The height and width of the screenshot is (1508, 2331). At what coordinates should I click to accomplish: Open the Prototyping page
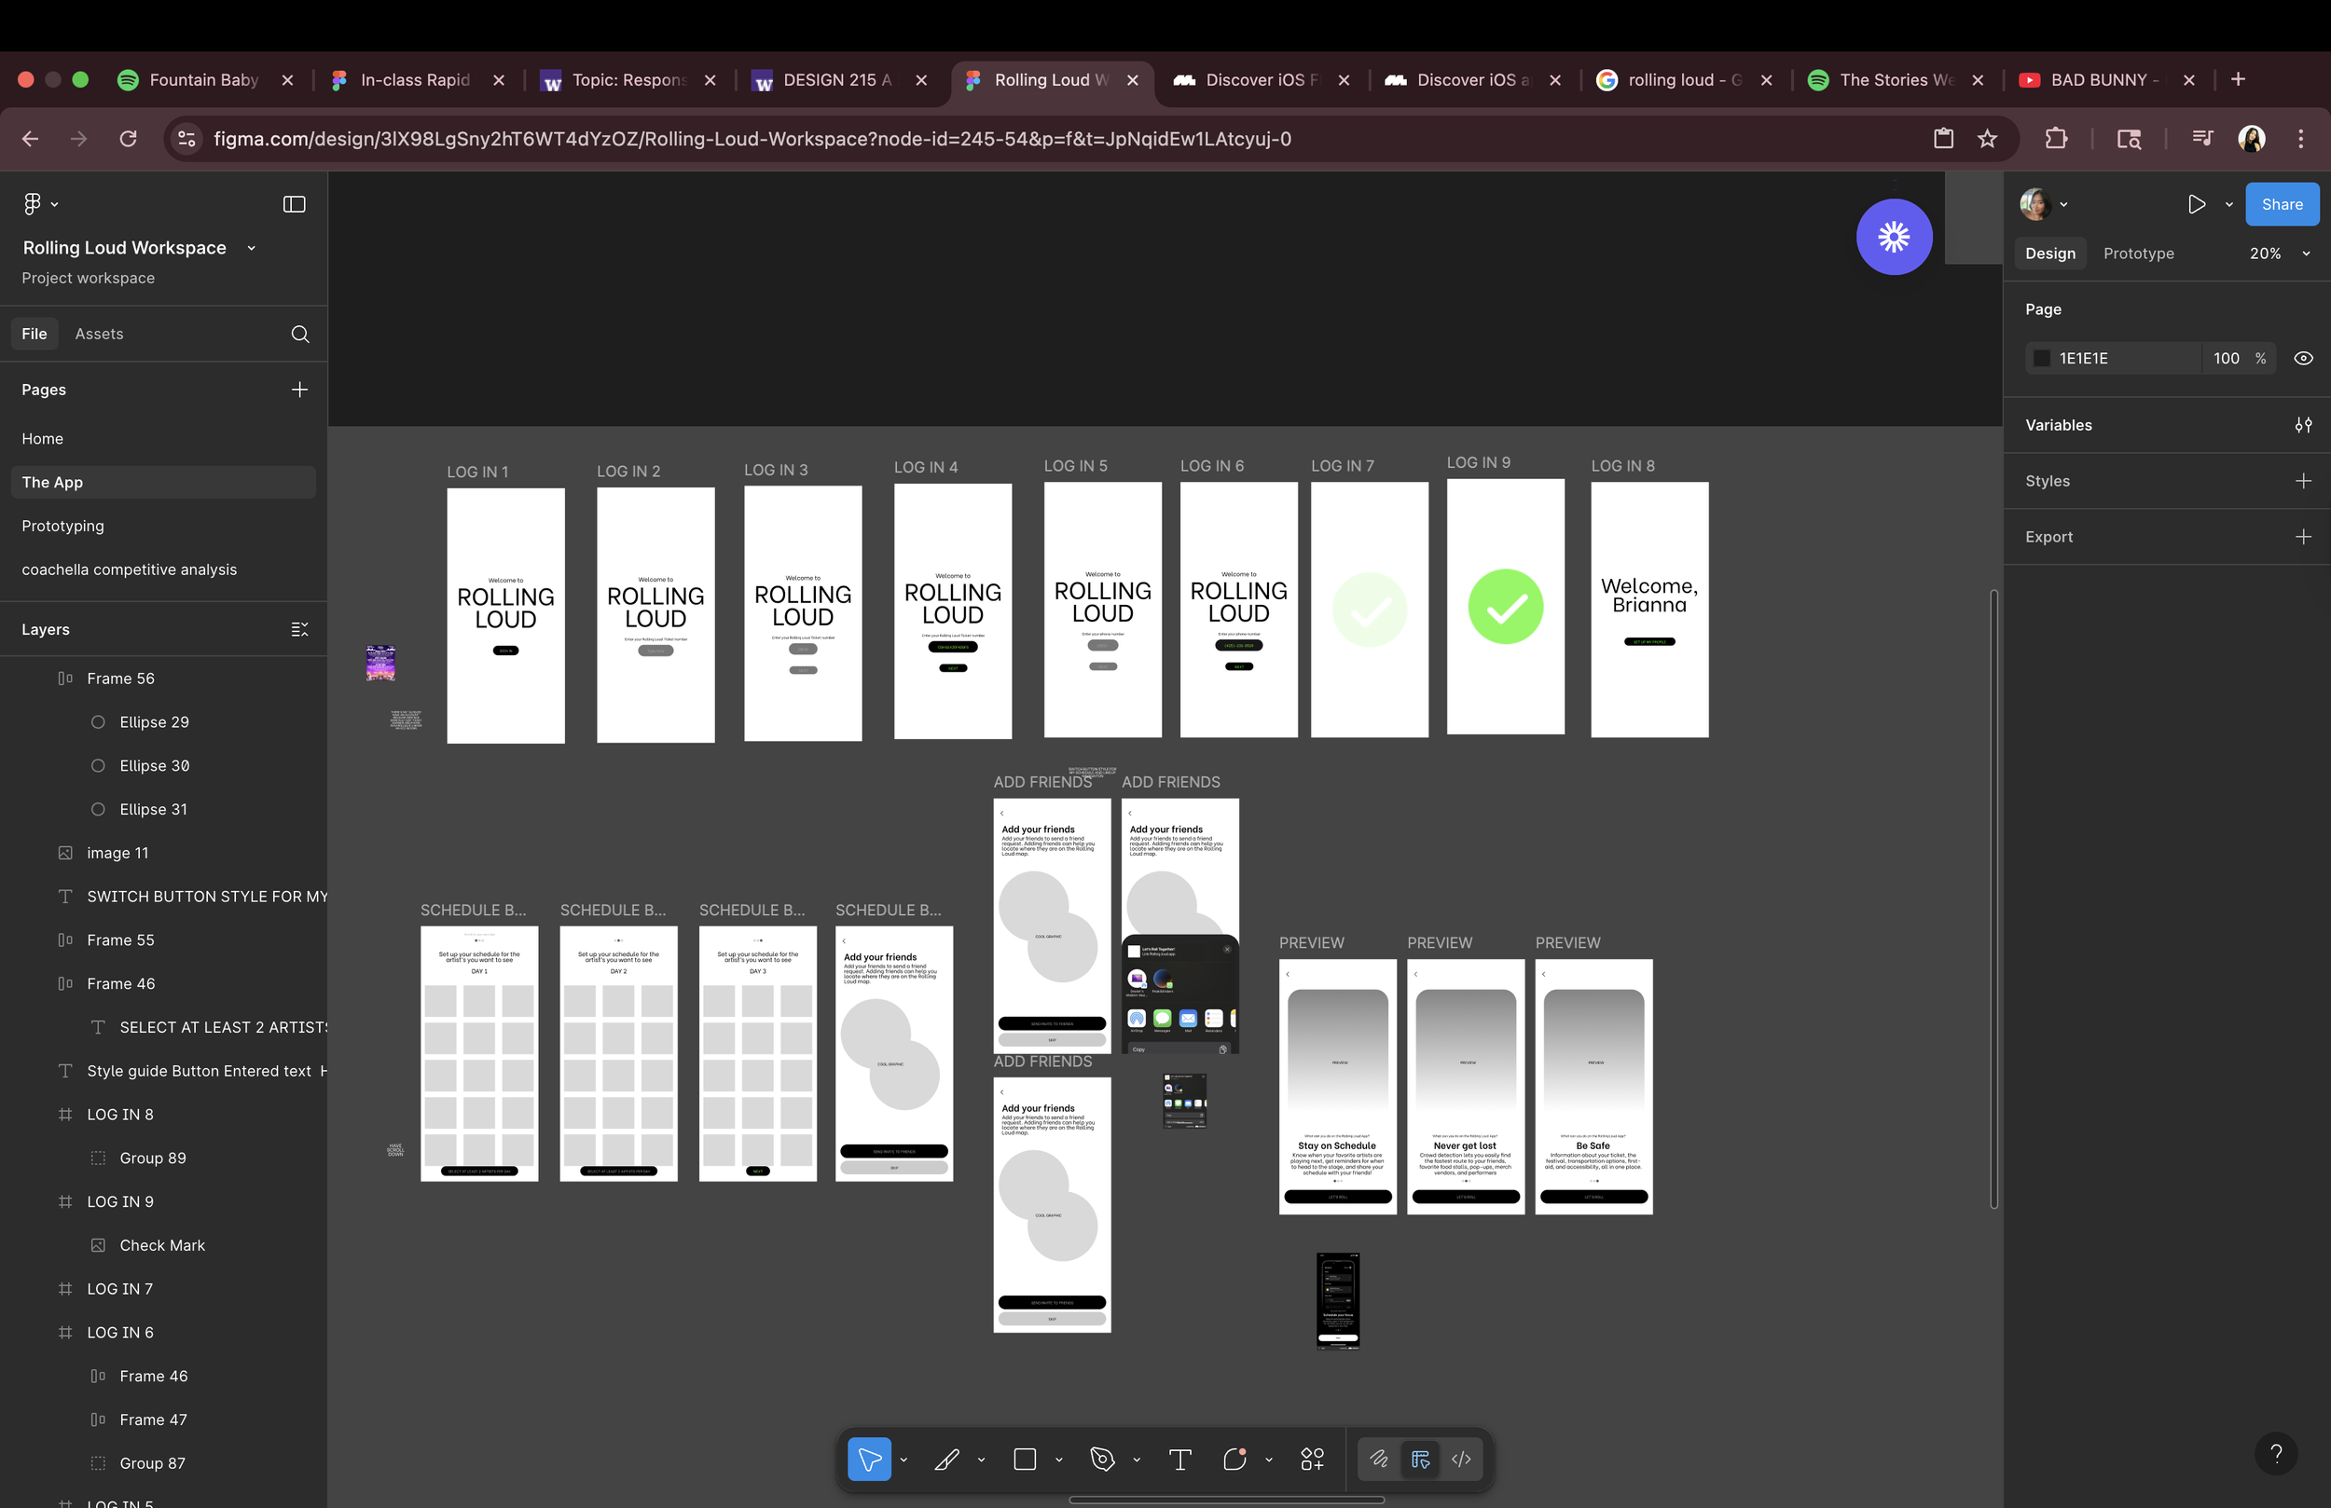(62, 526)
